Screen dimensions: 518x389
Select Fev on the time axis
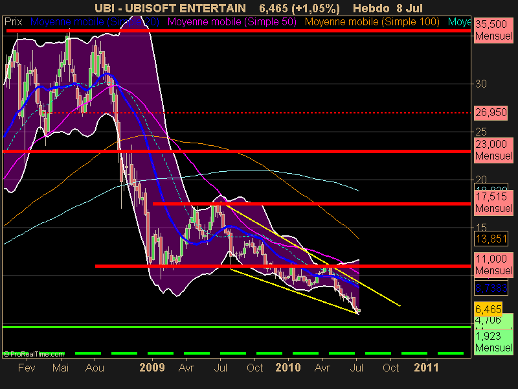[x=27, y=368]
